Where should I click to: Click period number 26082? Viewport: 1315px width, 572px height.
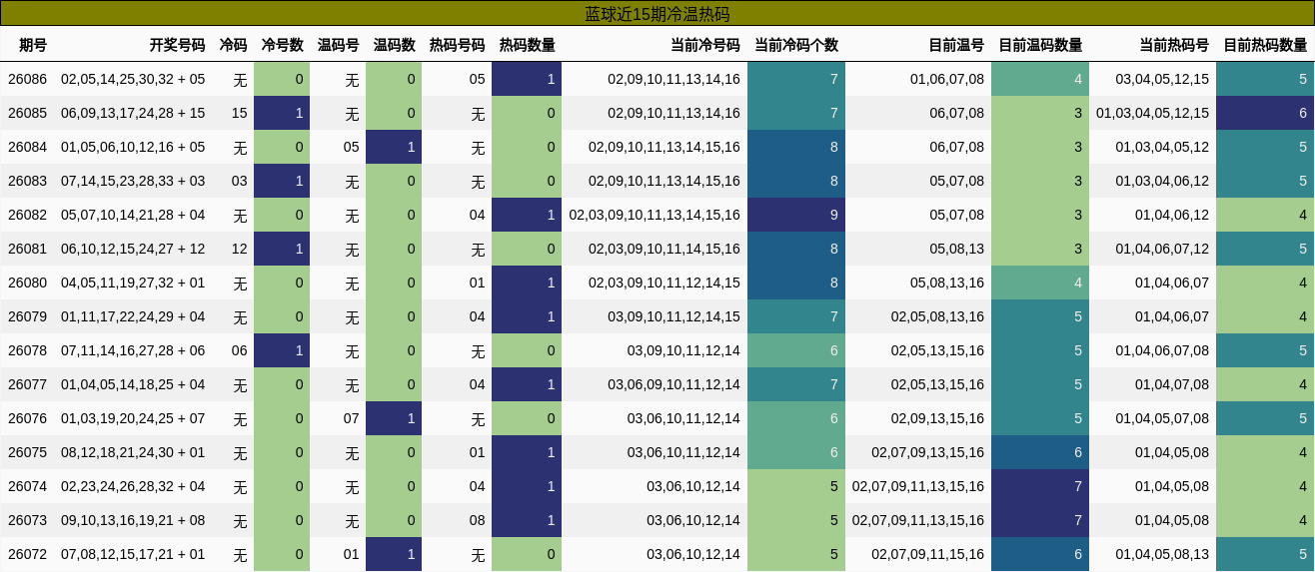click(27, 215)
